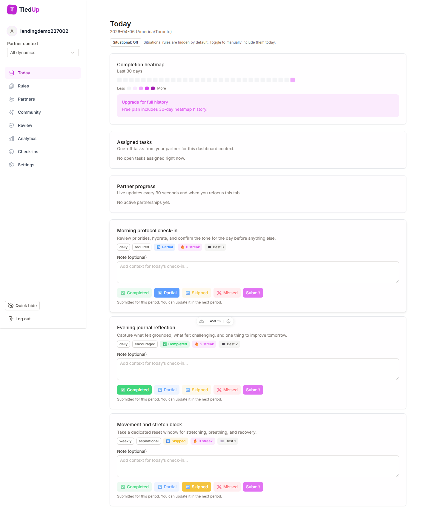This screenshot has height=525, width=430.
Task: Click the Best 2 badge
Action: tap(229, 344)
